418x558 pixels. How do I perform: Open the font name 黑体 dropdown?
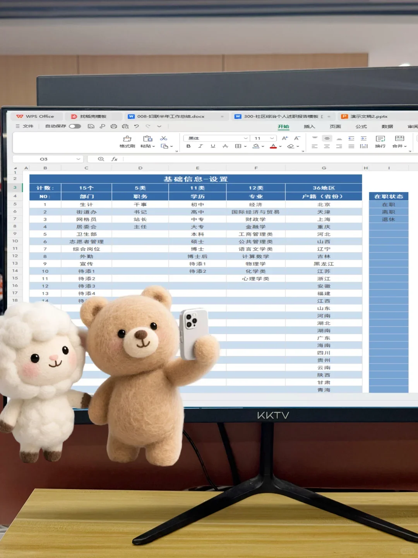click(246, 138)
